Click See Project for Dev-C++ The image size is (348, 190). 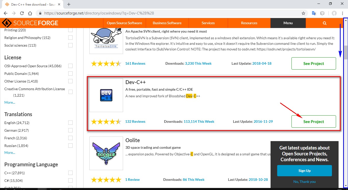pos(314,121)
